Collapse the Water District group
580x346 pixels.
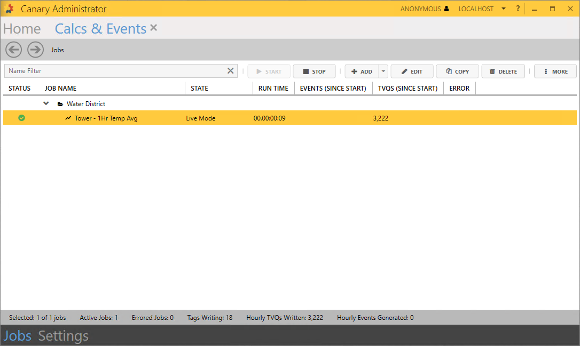[46, 103]
